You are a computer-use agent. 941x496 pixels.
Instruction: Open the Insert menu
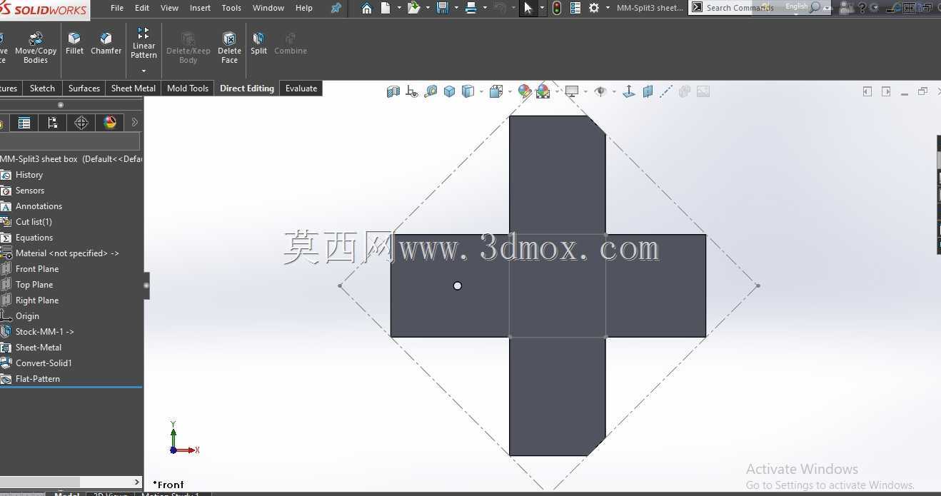coord(200,8)
